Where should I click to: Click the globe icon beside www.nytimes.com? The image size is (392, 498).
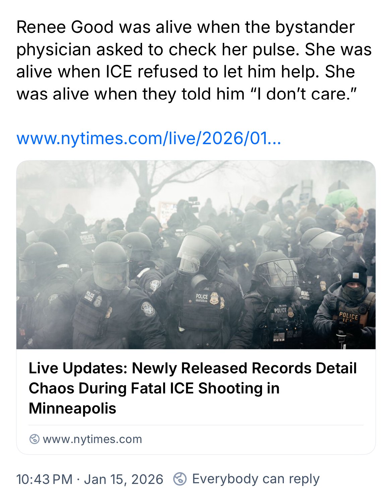tap(34, 439)
